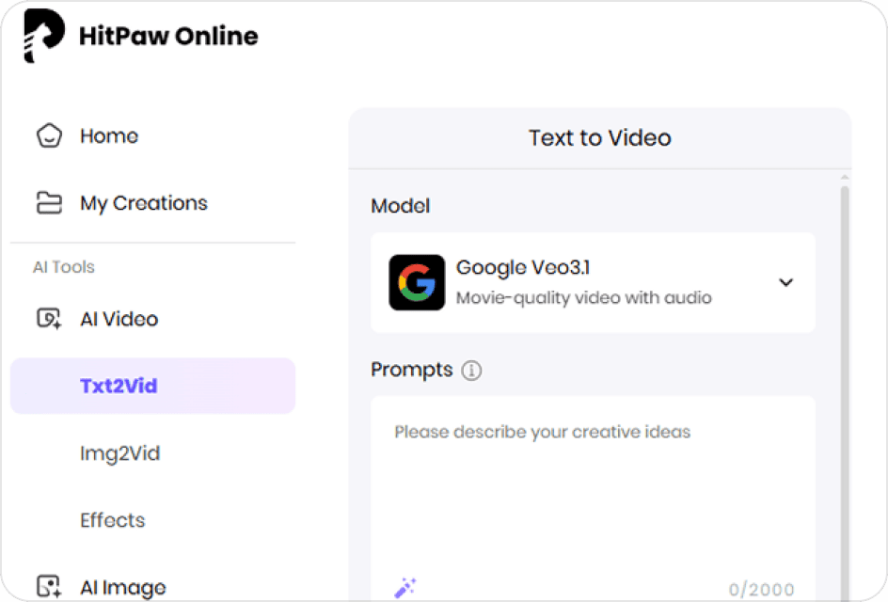Screen dimensions: 888x602
Task: Select the Txt2Vid tool
Action: coord(119,386)
